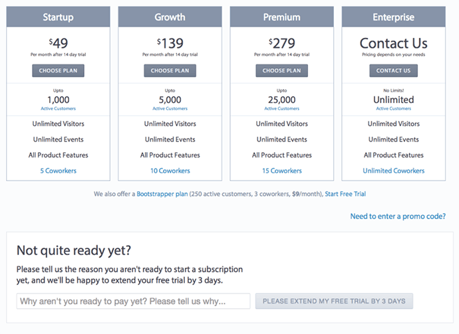The width and height of the screenshot is (459, 334).
Task: Select the Startup plan header
Action: (x=59, y=17)
